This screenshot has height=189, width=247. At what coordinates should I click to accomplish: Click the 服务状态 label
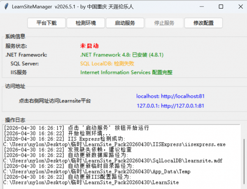(16, 46)
